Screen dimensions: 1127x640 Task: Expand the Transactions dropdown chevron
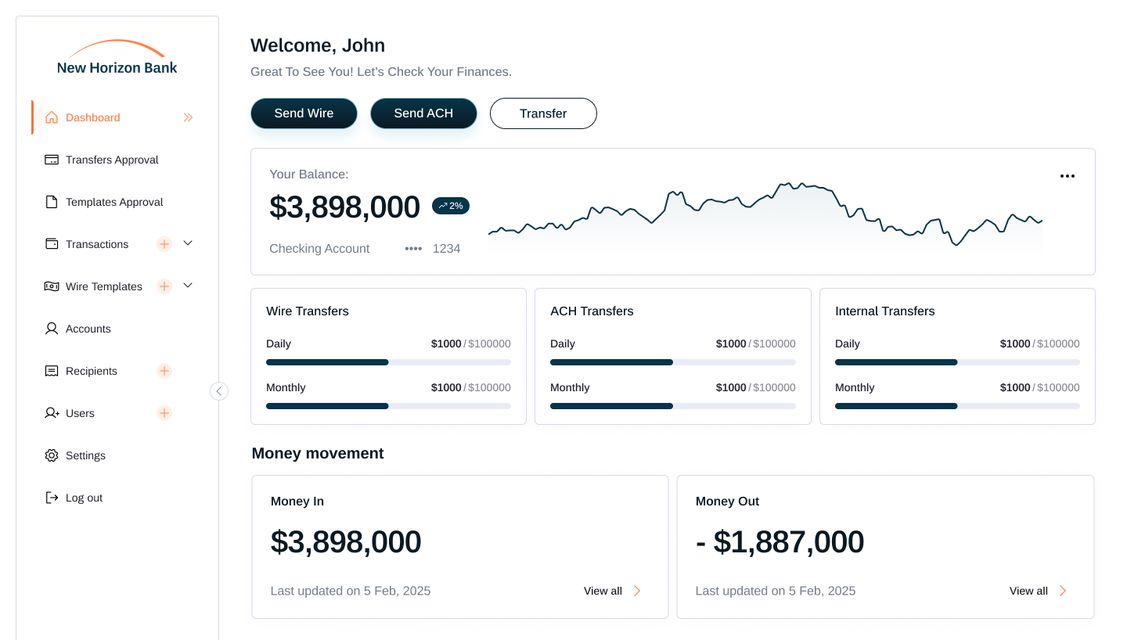click(187, 243)
